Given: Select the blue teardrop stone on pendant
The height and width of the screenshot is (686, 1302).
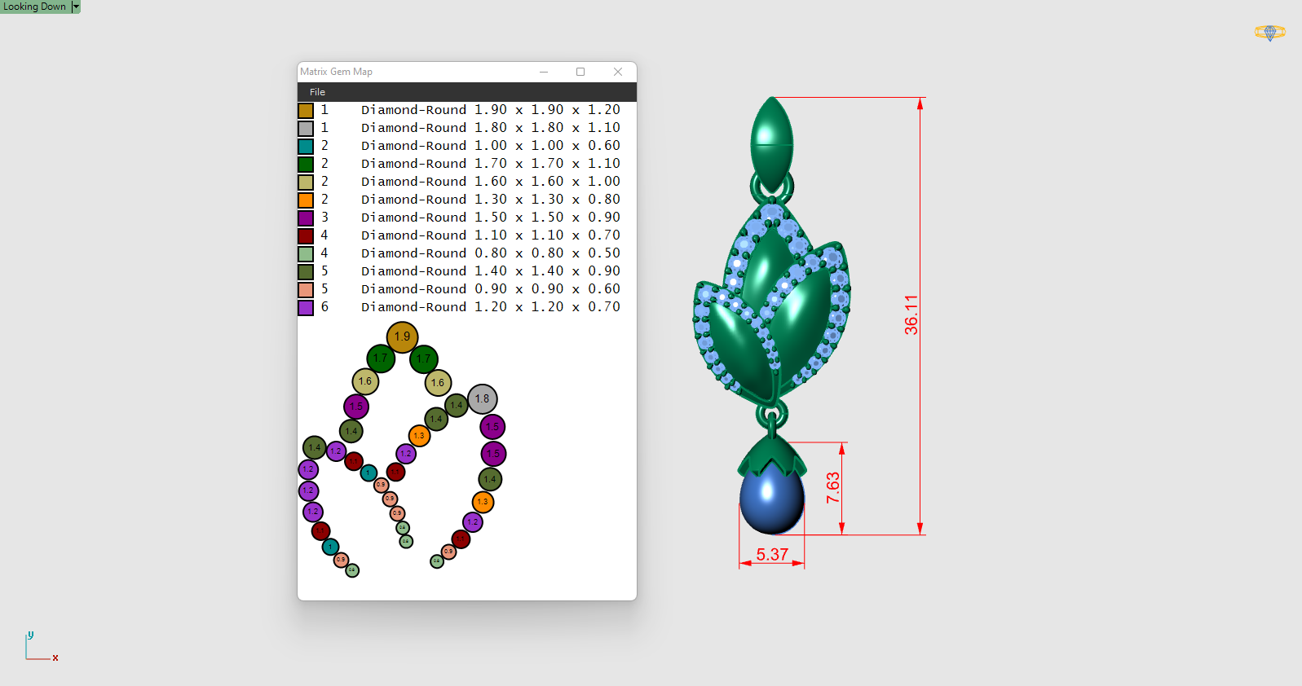Looking at the screenshot, I should tap(770, 499).
